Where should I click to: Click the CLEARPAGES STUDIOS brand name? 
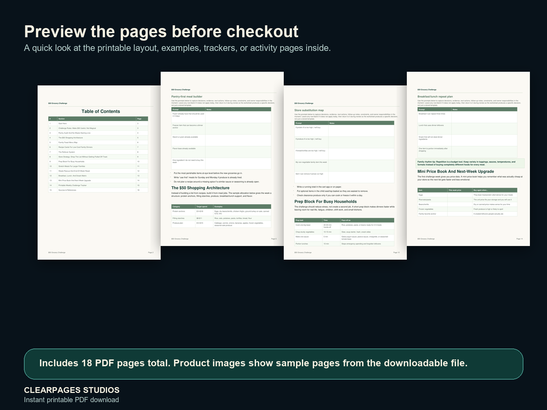coord(72,390)
